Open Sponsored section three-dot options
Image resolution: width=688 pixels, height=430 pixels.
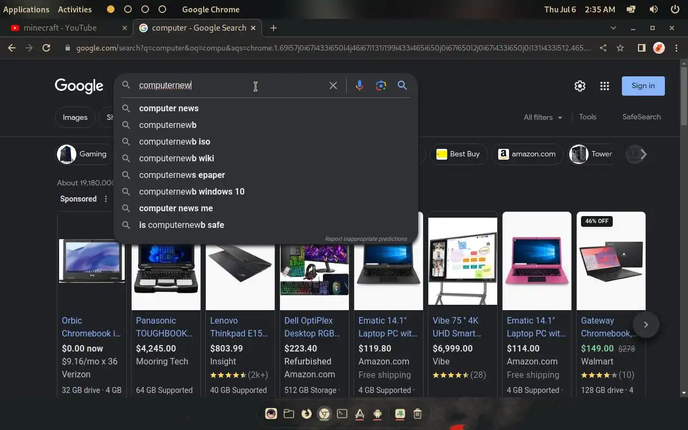click(x=106, y=199)
